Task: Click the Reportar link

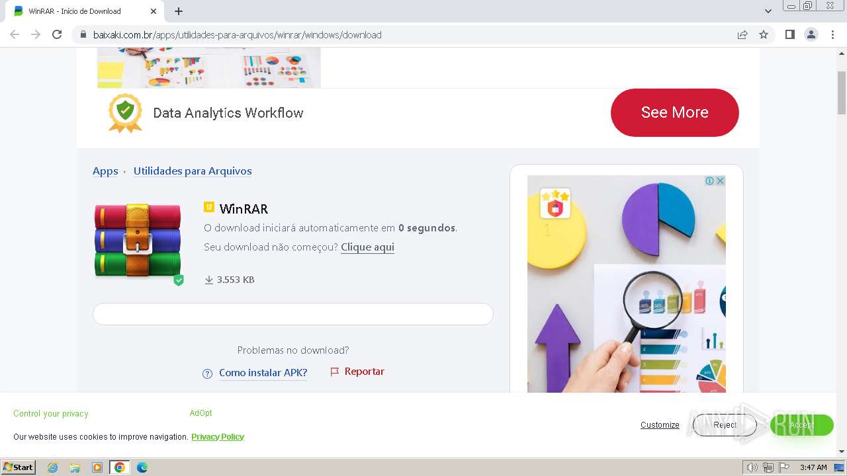Action: click(365, 372)
